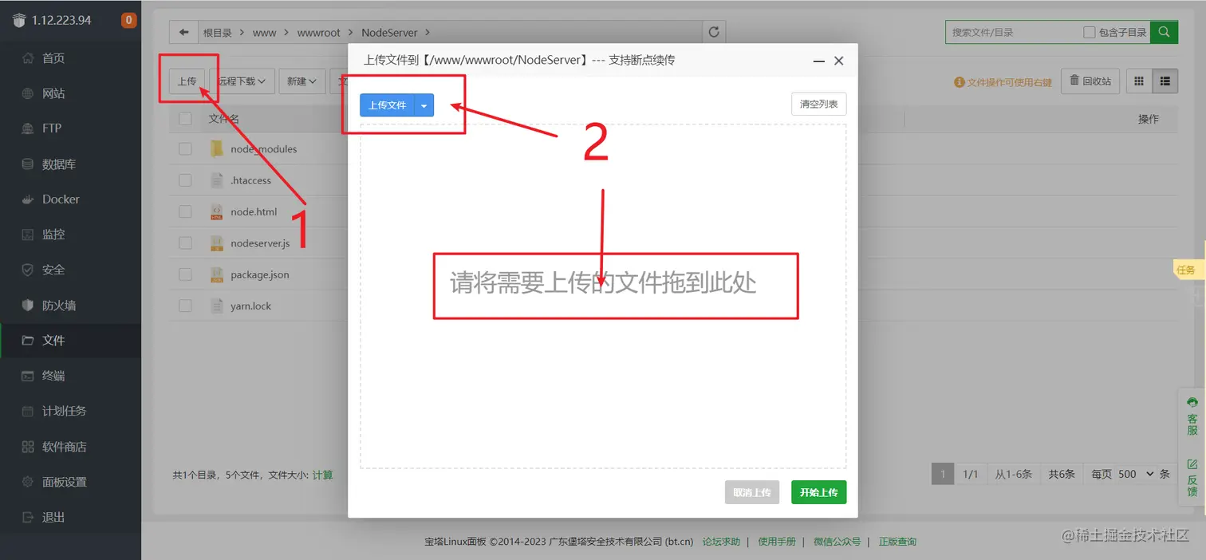Select 文件 in sidebar
Screen dimensions: 1206x560
click(70, 340)
